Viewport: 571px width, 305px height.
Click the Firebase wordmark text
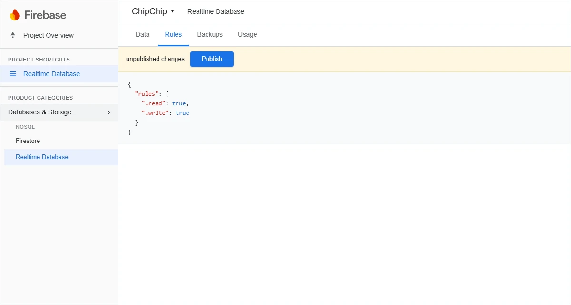45,15
